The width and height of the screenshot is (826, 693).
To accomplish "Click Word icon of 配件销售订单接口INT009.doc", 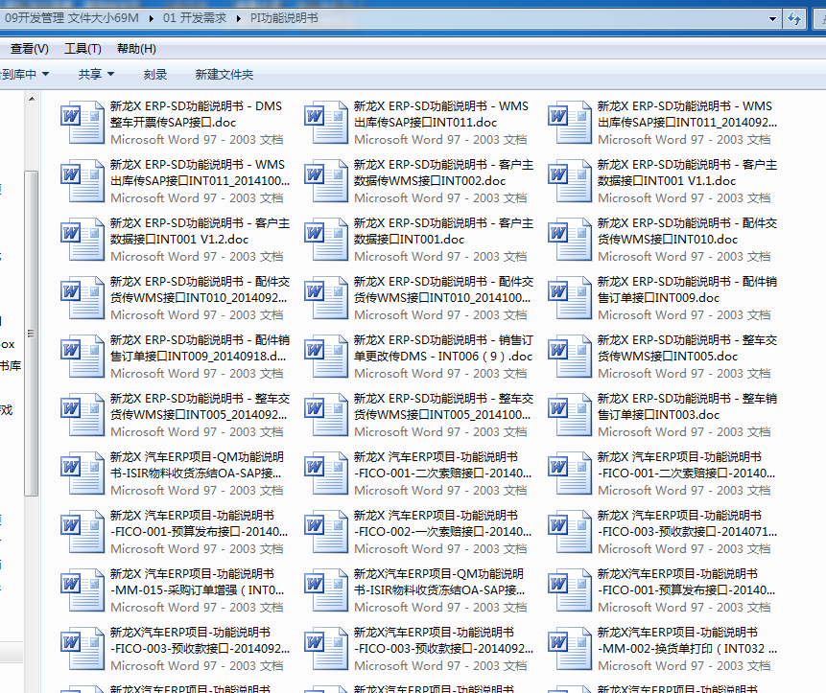I will [570, 297].
